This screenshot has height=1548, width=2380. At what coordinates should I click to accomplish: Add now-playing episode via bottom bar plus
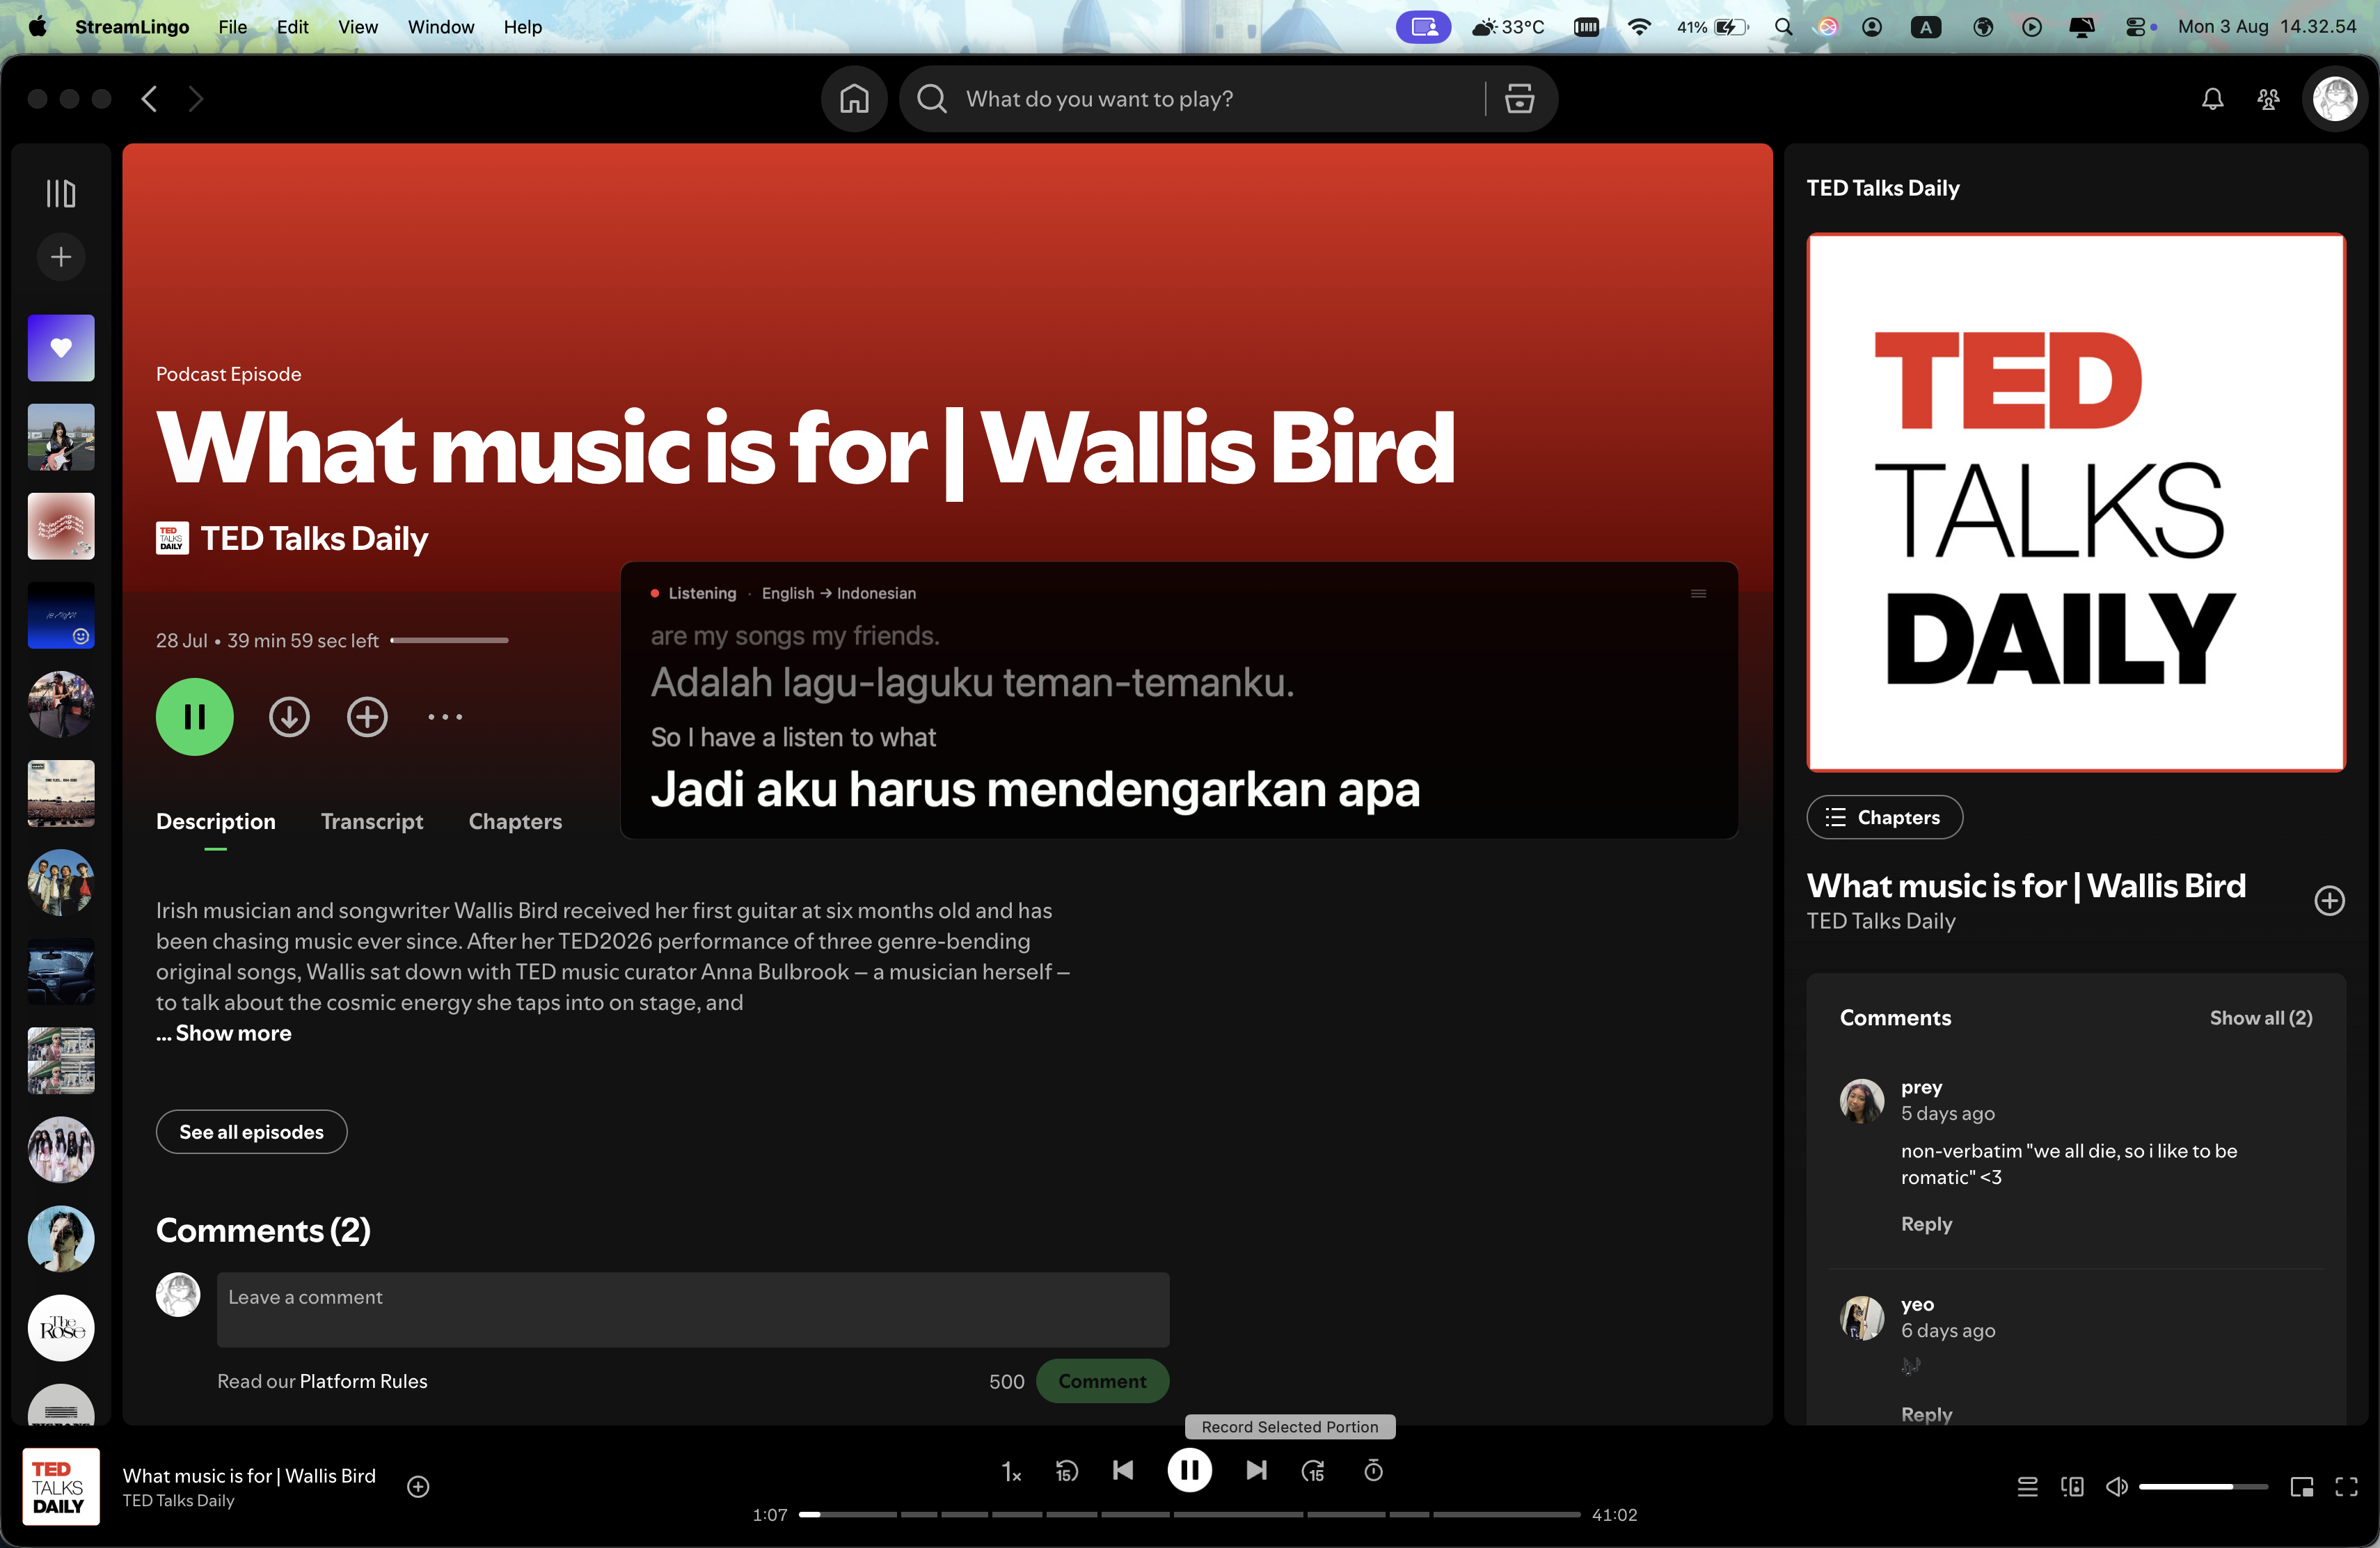tap(418, 1487)
